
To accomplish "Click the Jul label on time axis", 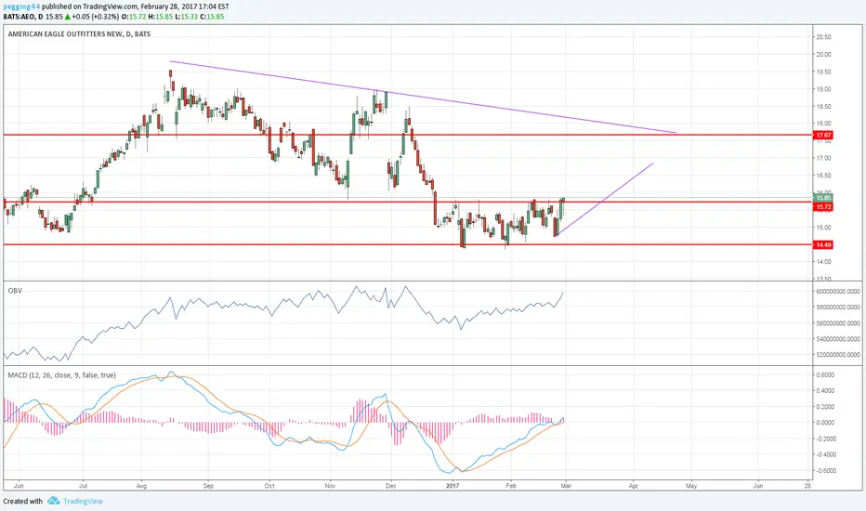I will click(83, 486).
